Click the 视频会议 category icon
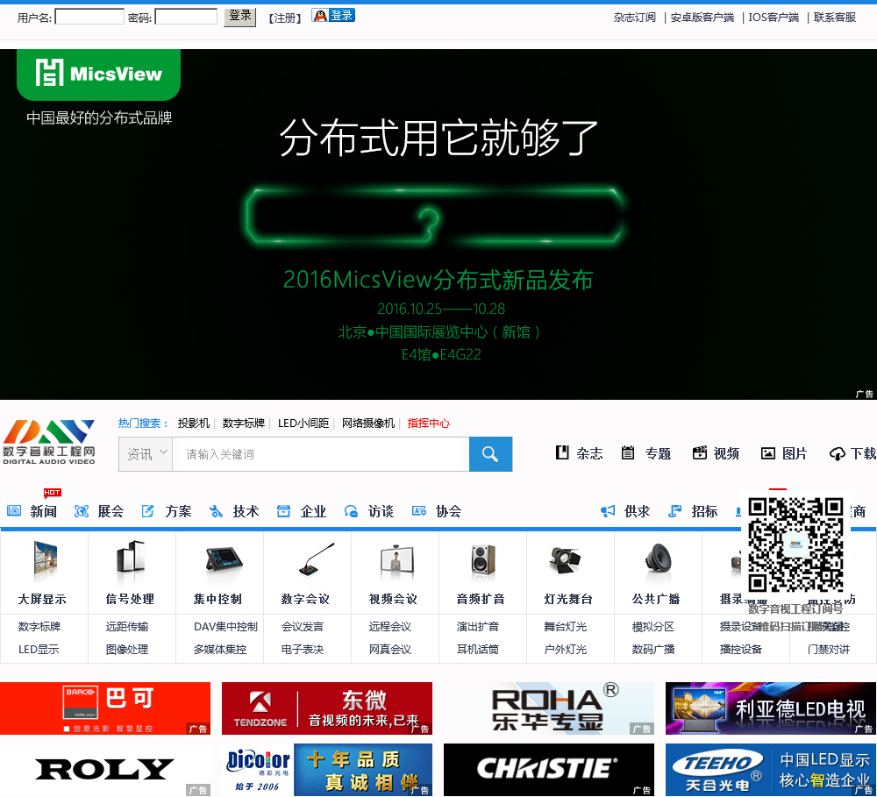This screenshot has width=877, height=797. [x=396, y=561]
